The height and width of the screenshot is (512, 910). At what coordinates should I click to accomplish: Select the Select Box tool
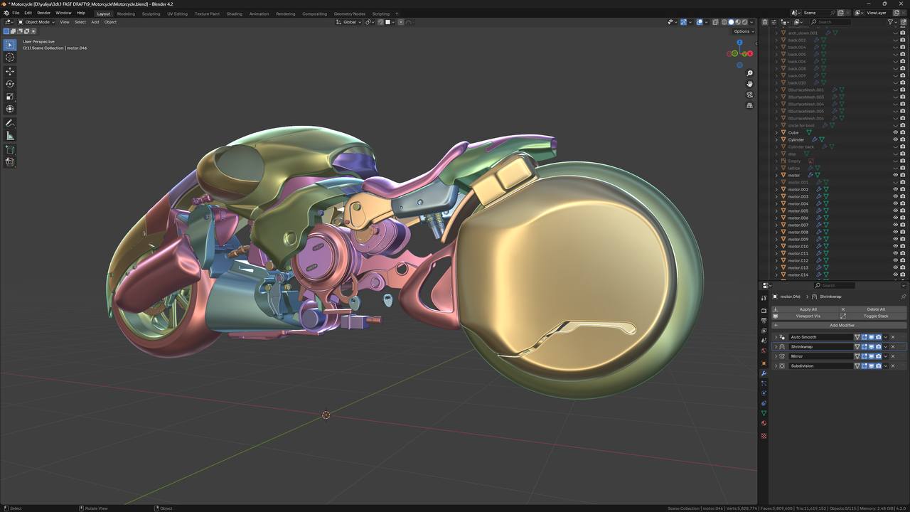10,46
